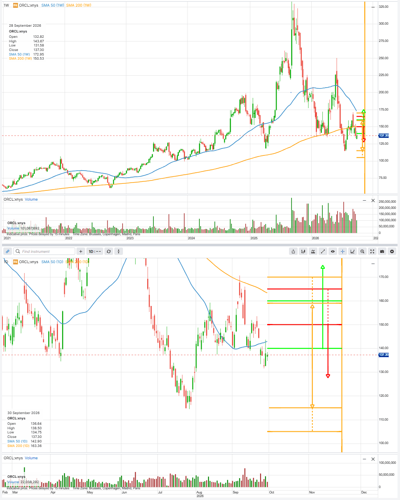This screenshot has width=400, height=500.
Task: Click the weekly volume value 101,067,692
Action: [30, 228]
